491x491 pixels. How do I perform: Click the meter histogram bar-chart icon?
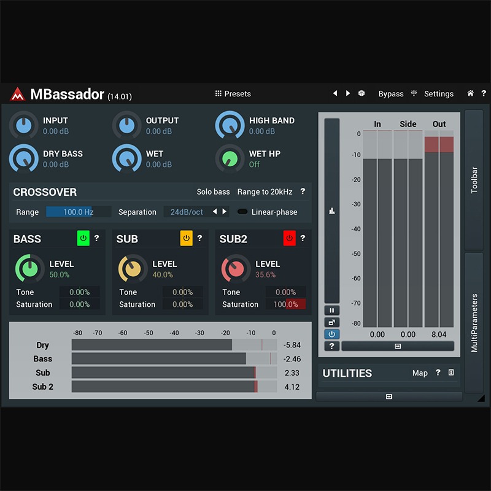pyautogui.click(x=332, y=211)
